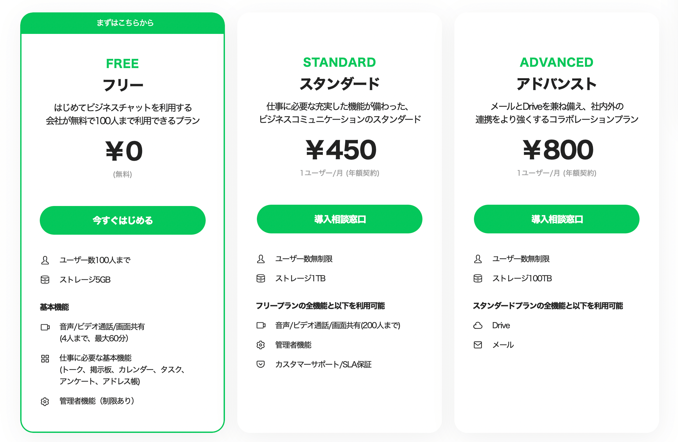The height and width of the screenshot is (442, 678).
Task: Select the まずはこちらから green banner
Action: click(x=123, y=23)
